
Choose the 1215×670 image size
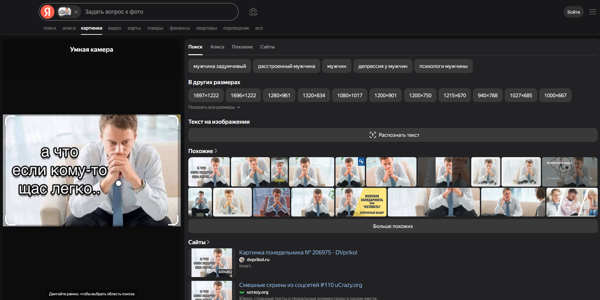(455, 95)
